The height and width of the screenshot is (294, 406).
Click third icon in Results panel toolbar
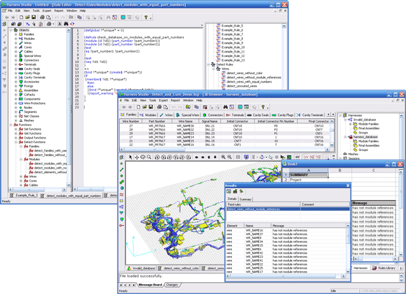(x=241, y=192)
